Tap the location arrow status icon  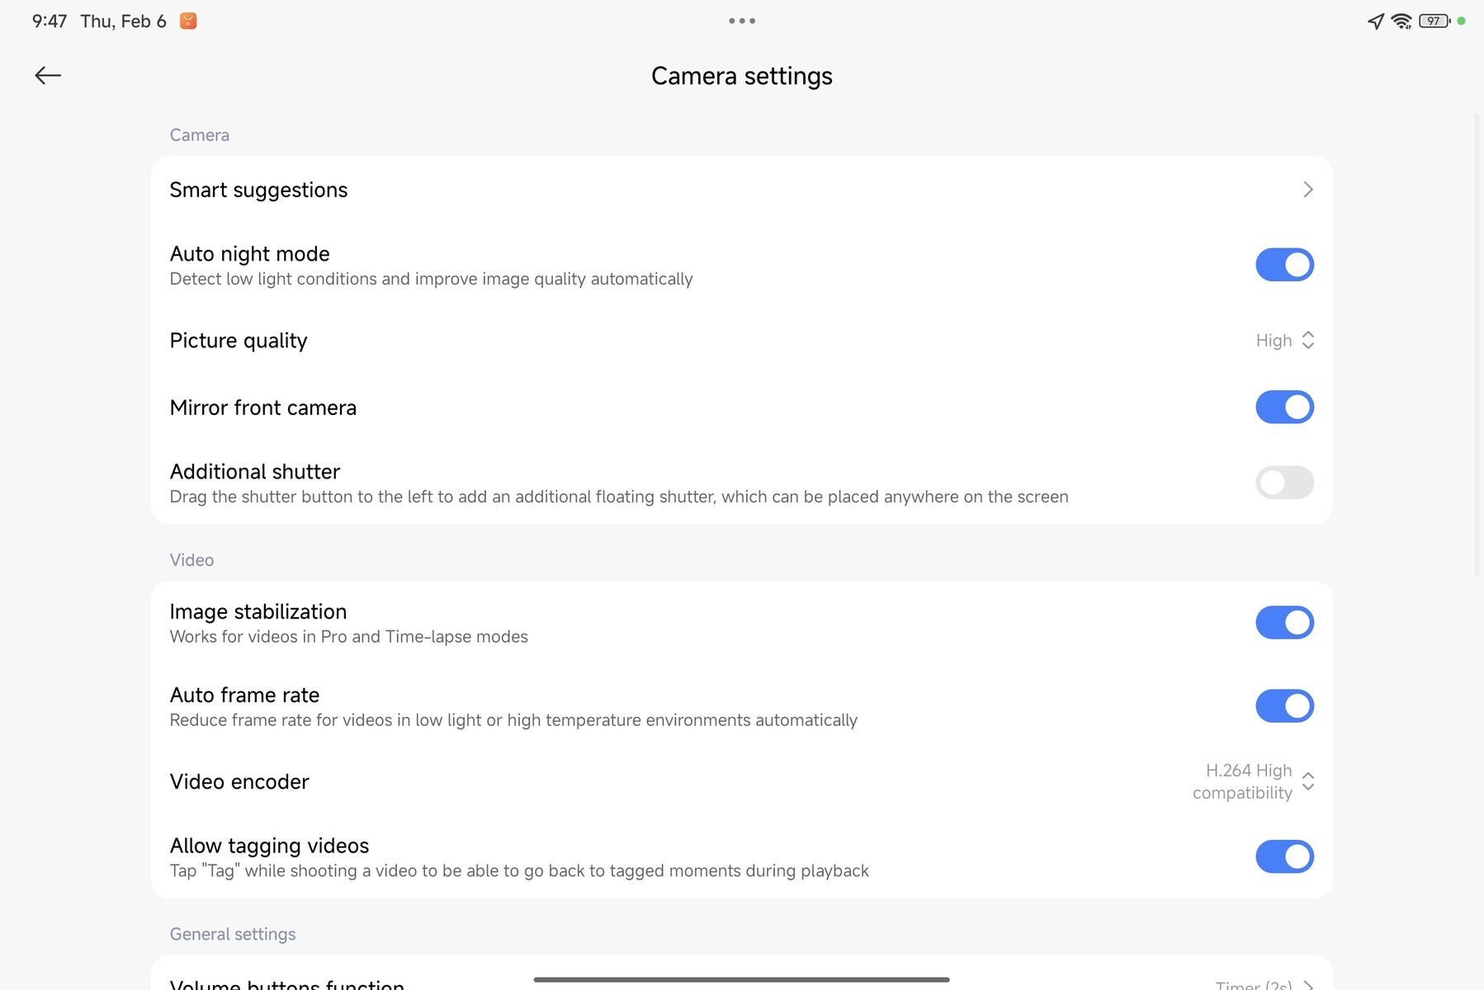pyautogui.click(x=1375, y=21)
